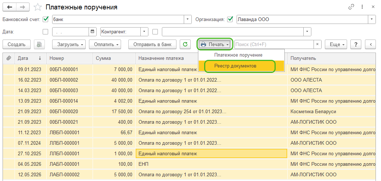Select amount cell 400,00
The height and width of the screenshot is (181, 381).
click(114, 122)
